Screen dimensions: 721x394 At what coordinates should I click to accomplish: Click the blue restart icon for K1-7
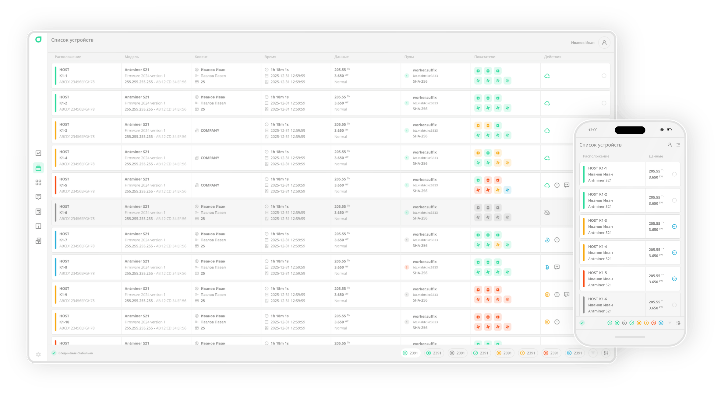click(547, 240)
